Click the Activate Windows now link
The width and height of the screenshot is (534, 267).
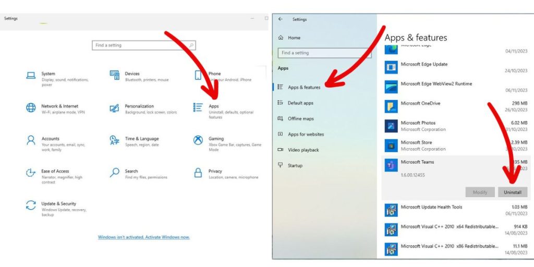pyautogui.click(x=144, y=237)
